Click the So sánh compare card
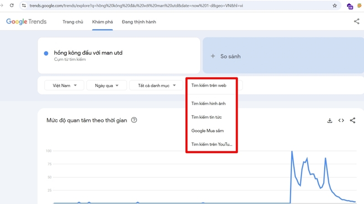This screenshot has height=204, width=364. [x=283, y=55]
